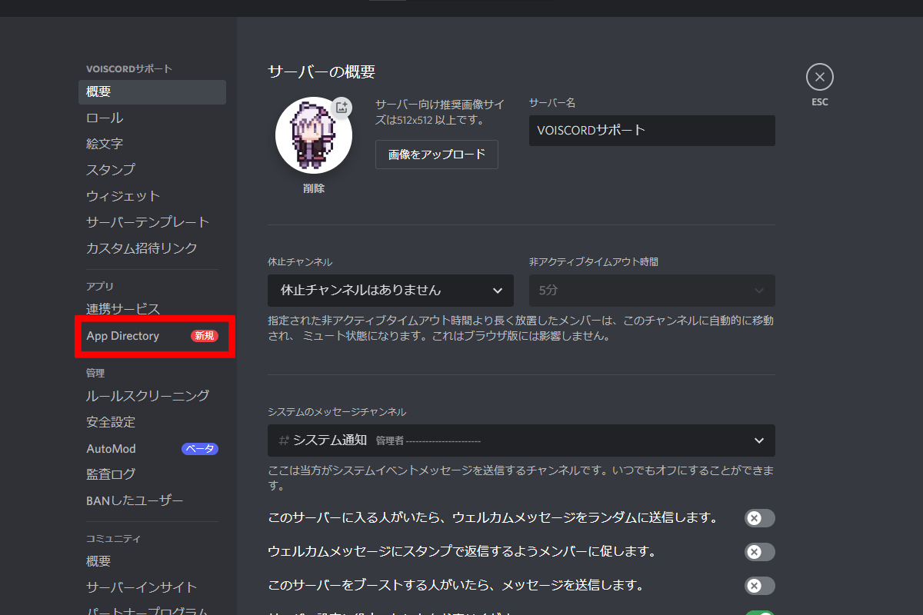
Task: Click the コミュニティ section header text
Action: click(113, 538)
